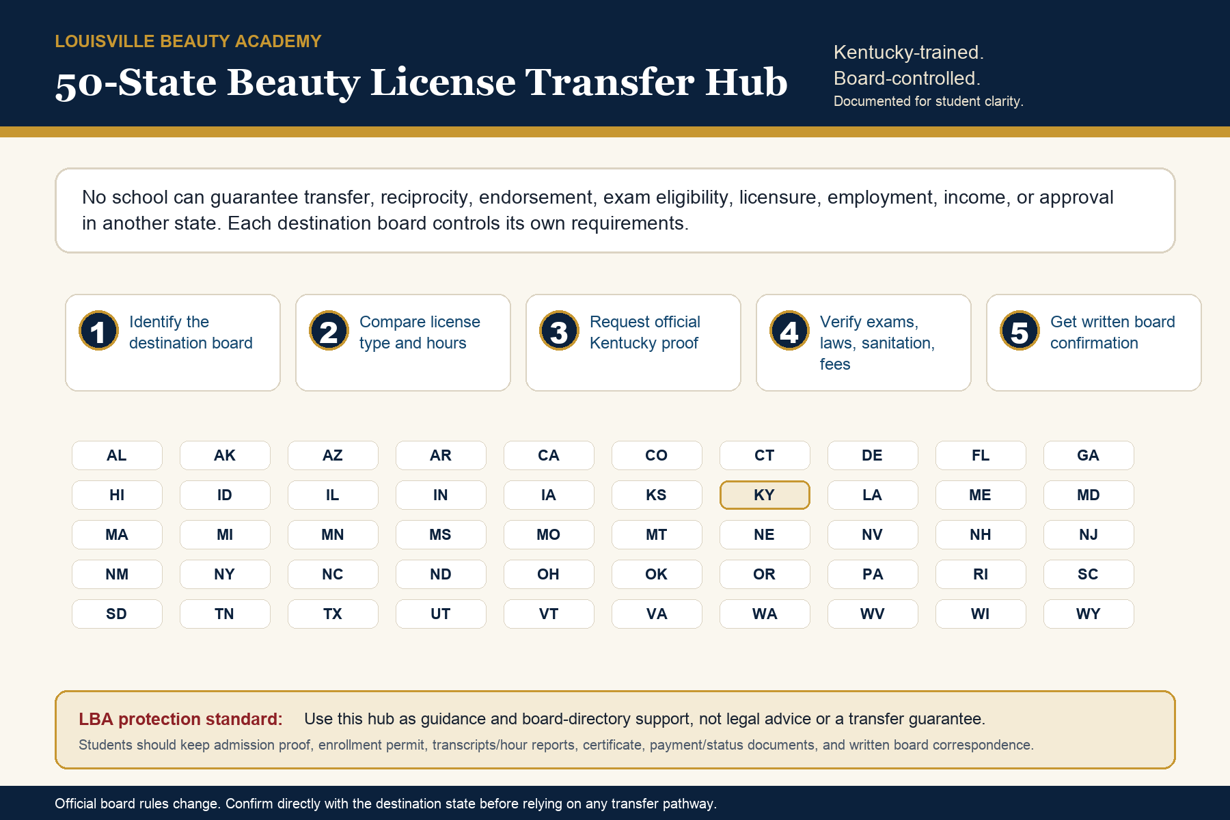
Task: Pick the RI state button
Action: click(981, 574)
